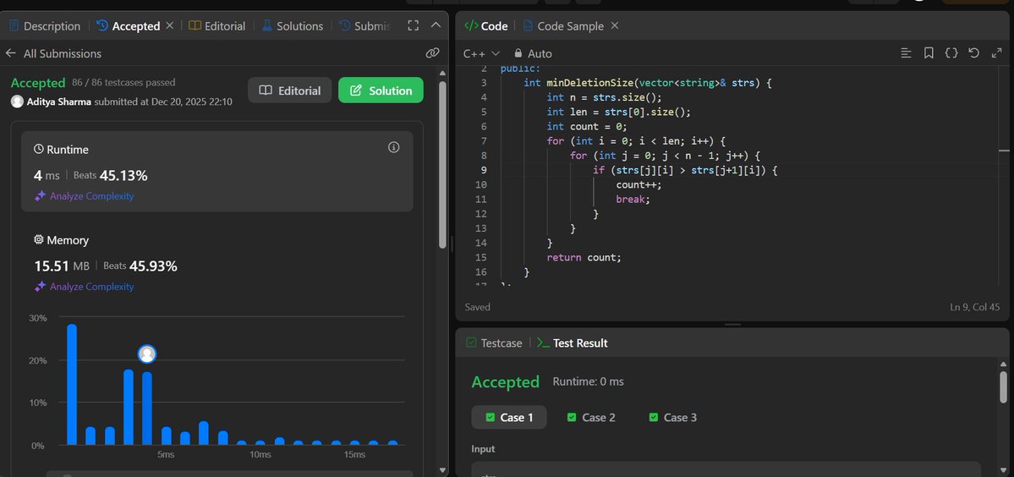Click 'Ln 9, Col 45' status text
This screenshot has width=1014, height=477.
tap(975, 307)
